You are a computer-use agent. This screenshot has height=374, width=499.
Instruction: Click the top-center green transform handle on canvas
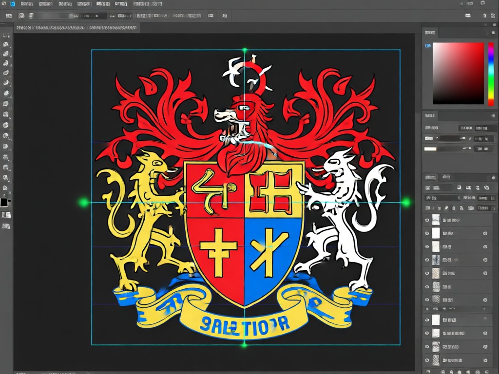[245, 50]
